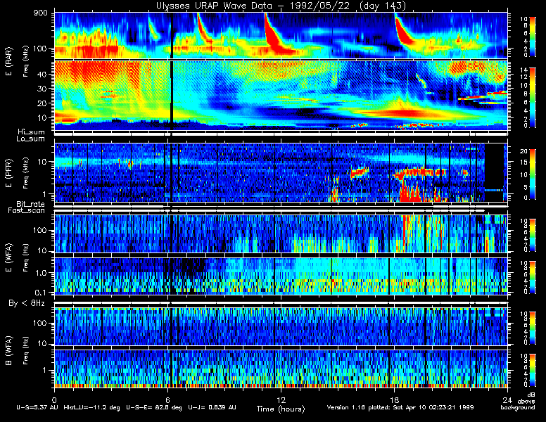Viewport: 546px width, 422px height.
Task: Click 'Freq (kHz)' label beside the PFR panel
Action: pyautogui.click(x=25, y=173)
